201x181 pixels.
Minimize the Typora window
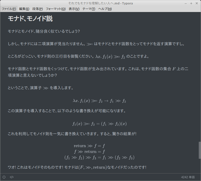coord(186,4)
